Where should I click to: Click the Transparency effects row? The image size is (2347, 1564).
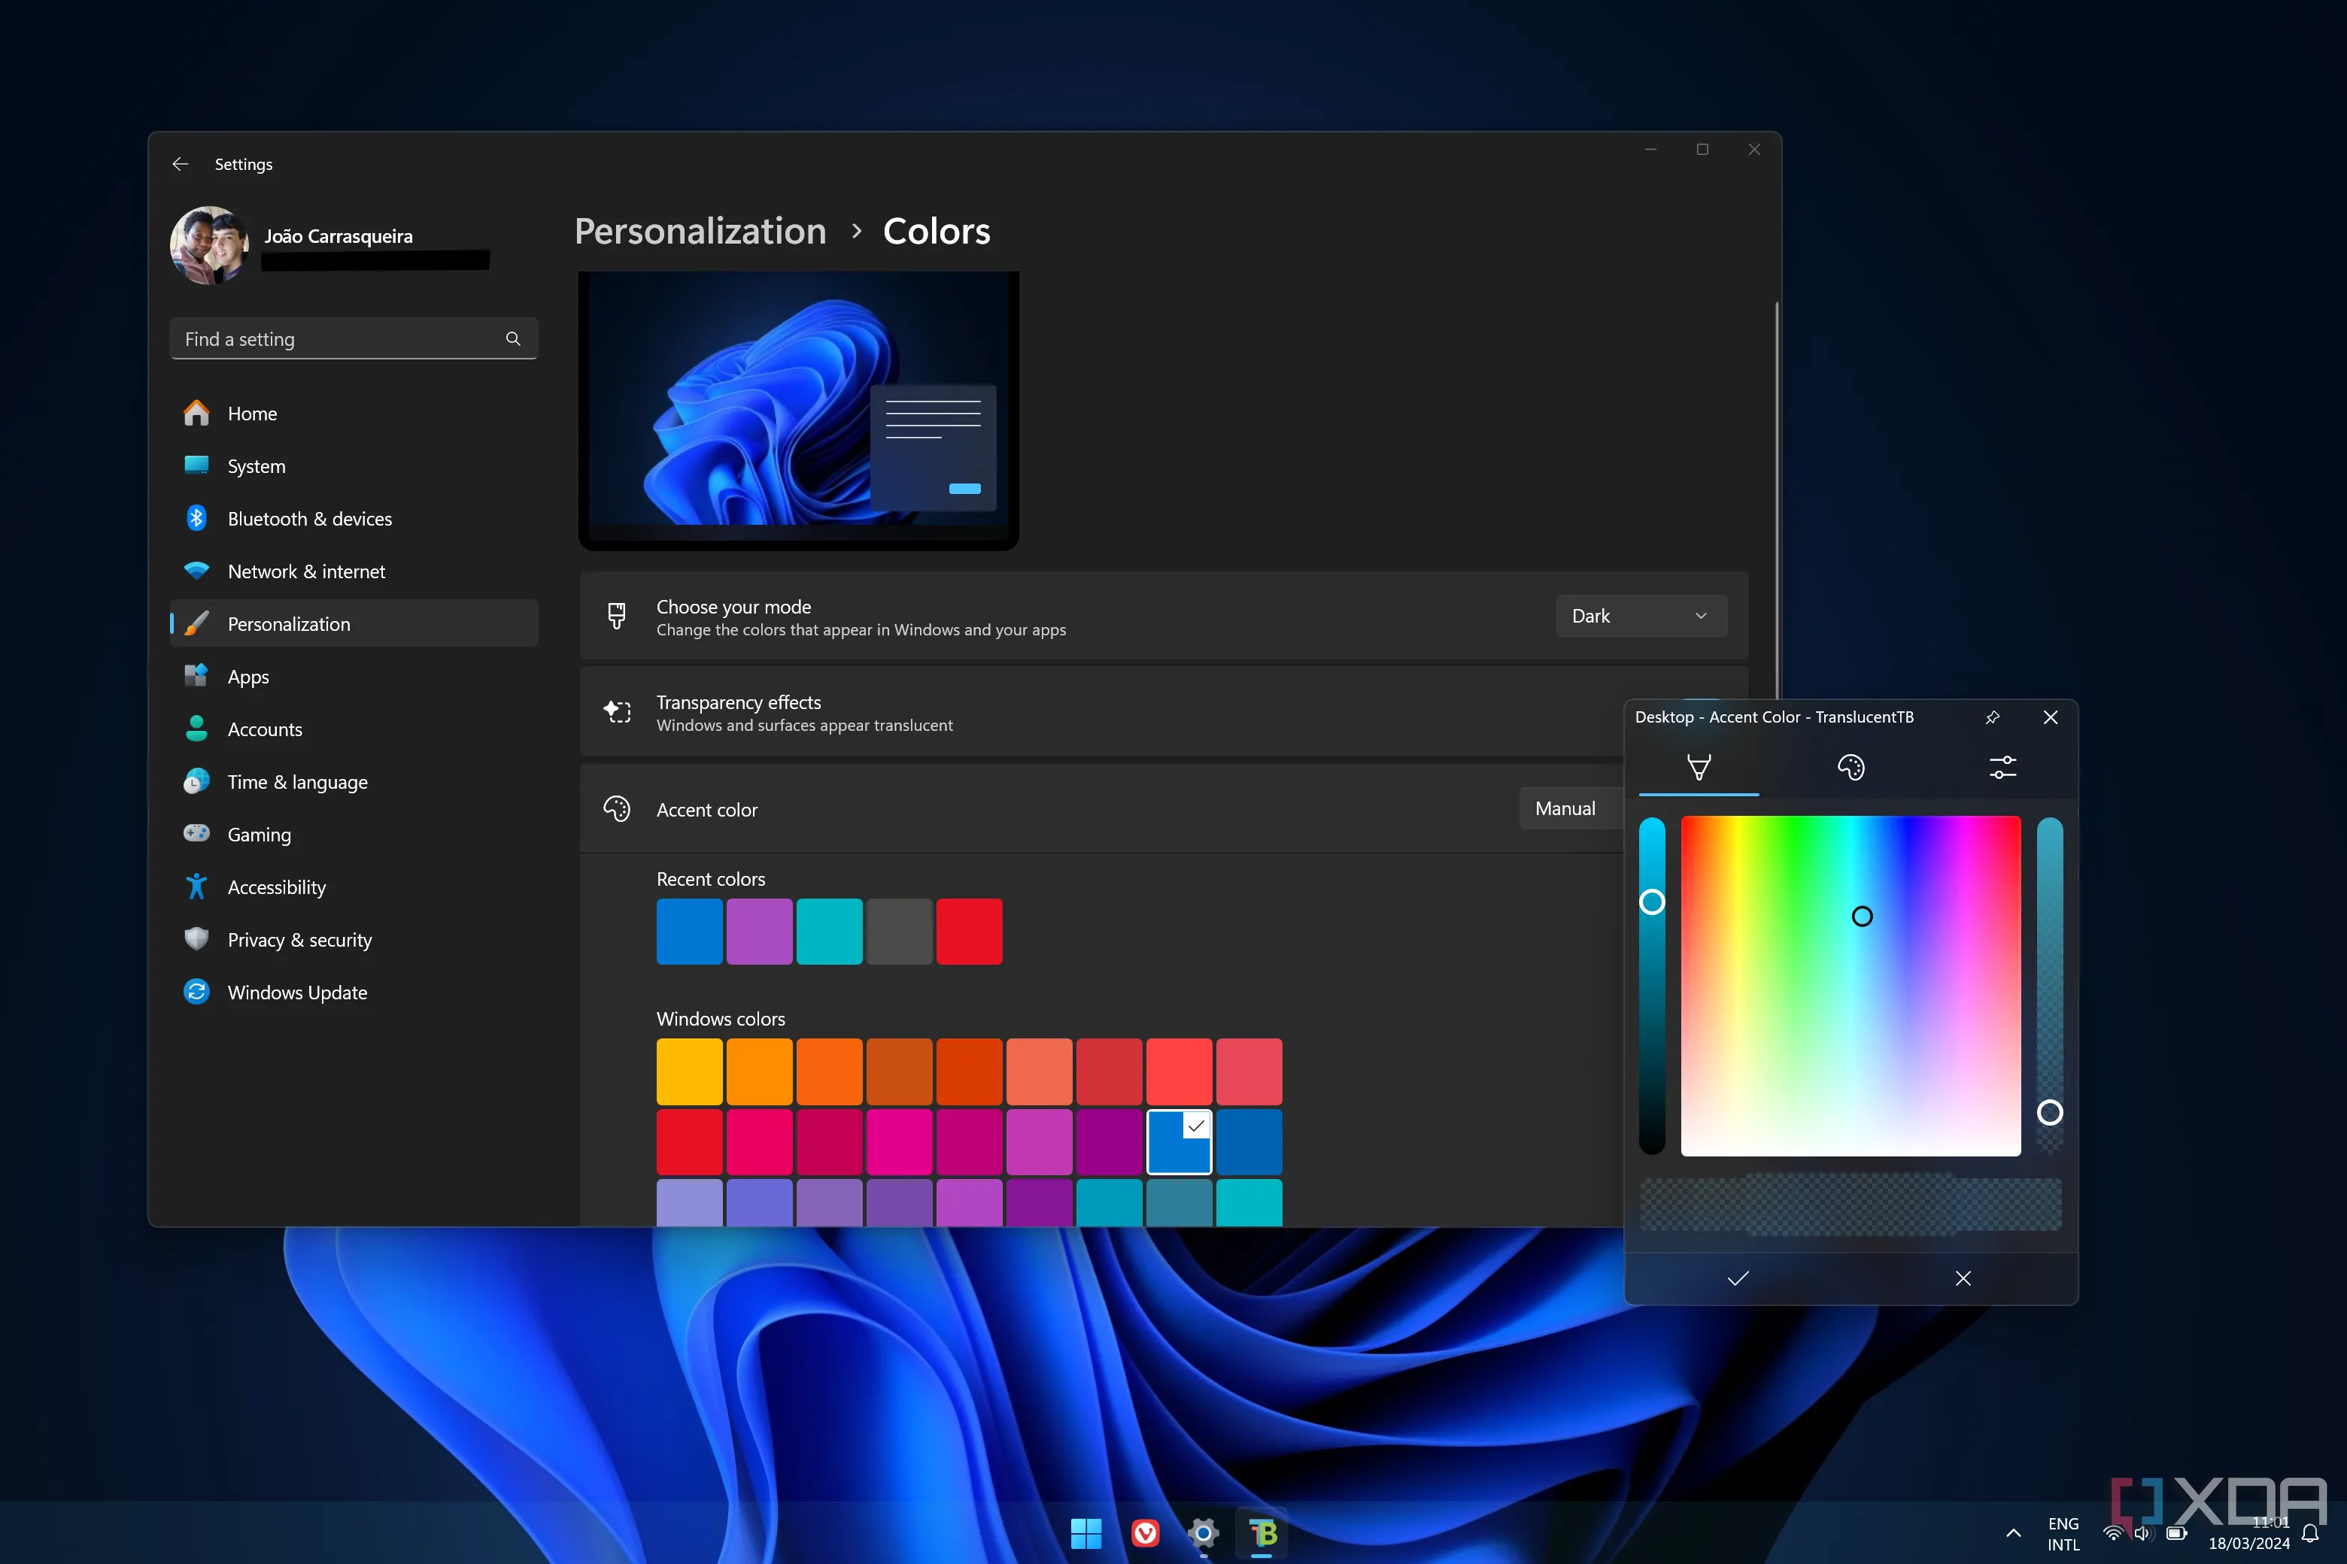pyautogui.click(x=1164, y=713)
